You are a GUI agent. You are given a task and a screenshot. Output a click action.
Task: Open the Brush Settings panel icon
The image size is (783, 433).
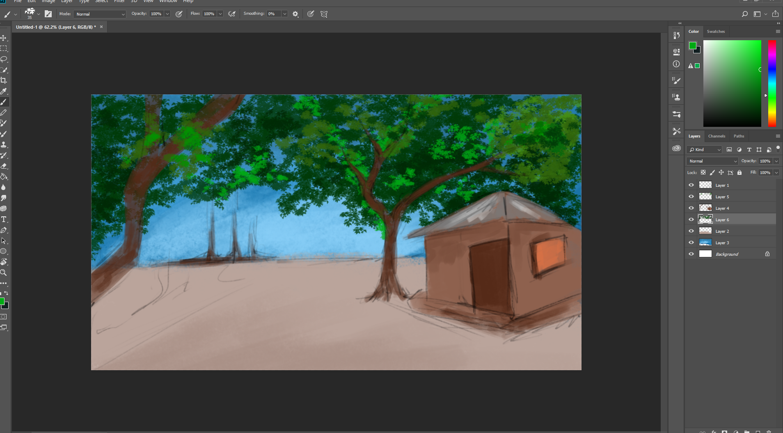tap(676, 80)
